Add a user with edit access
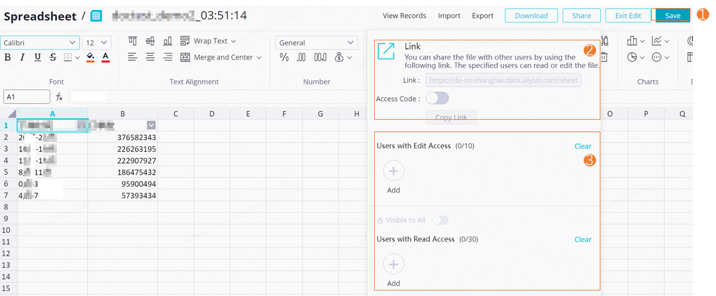The height and width of the screenshot is (296, 716). (x=393, y=171)
